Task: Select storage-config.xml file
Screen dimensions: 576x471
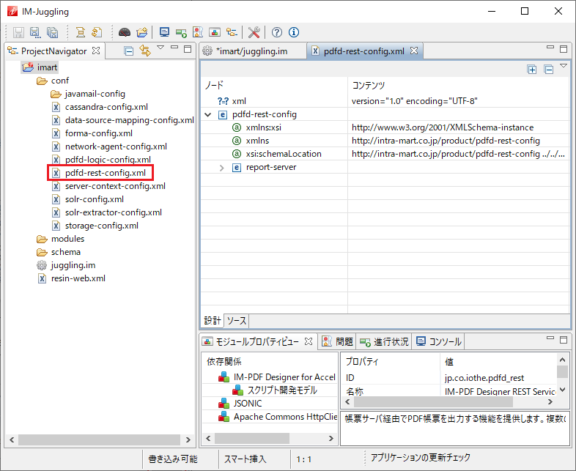Action: click(x=95, y=226)
